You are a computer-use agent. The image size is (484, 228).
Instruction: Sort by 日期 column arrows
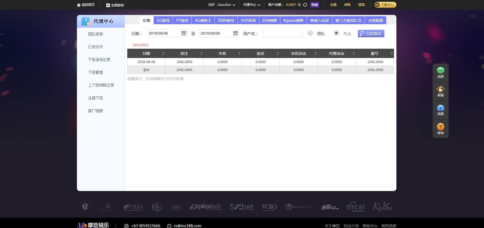[163, 53]
